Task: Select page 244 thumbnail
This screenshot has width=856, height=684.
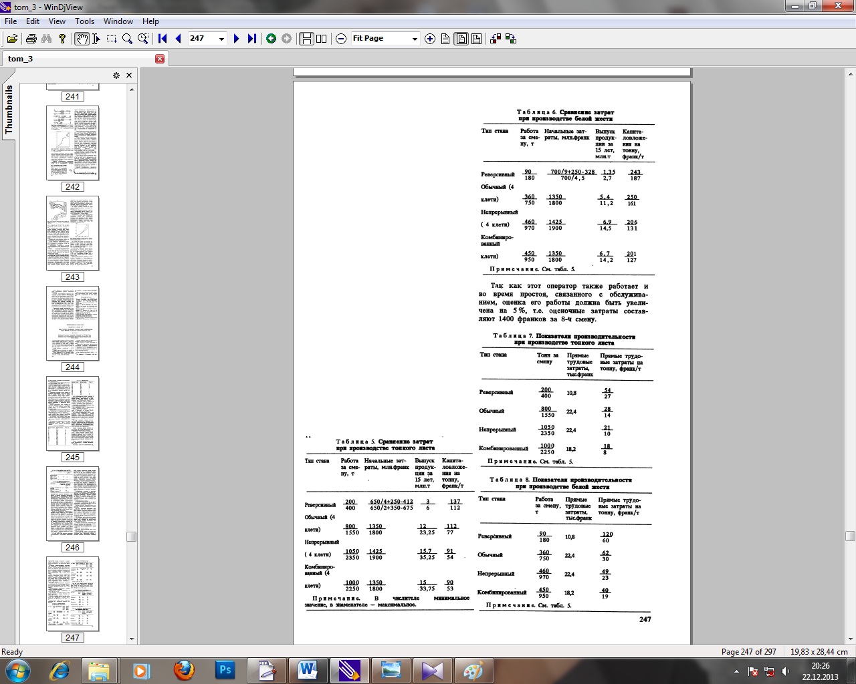Action: tap(72, 323)
